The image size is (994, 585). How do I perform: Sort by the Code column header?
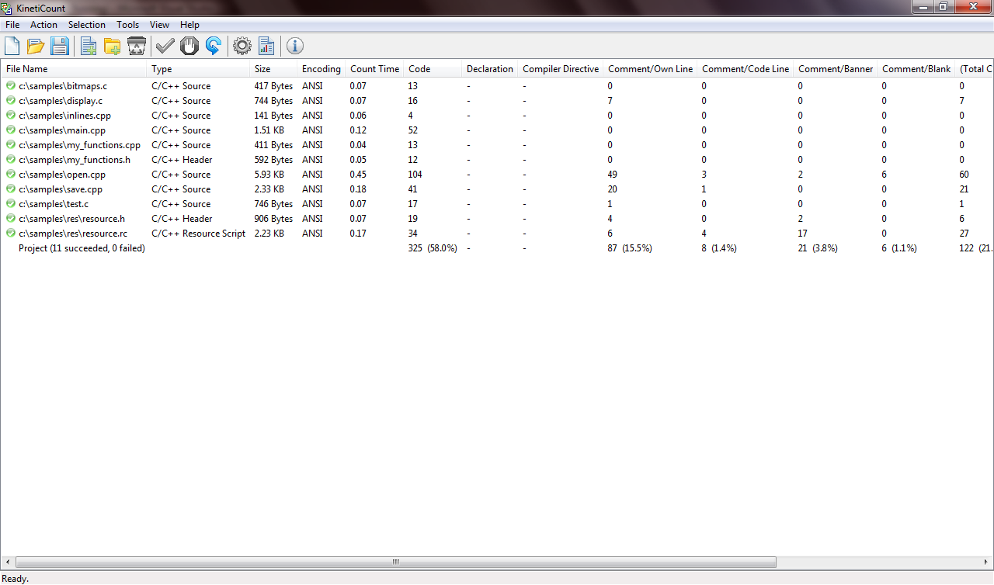pos(433,69)
